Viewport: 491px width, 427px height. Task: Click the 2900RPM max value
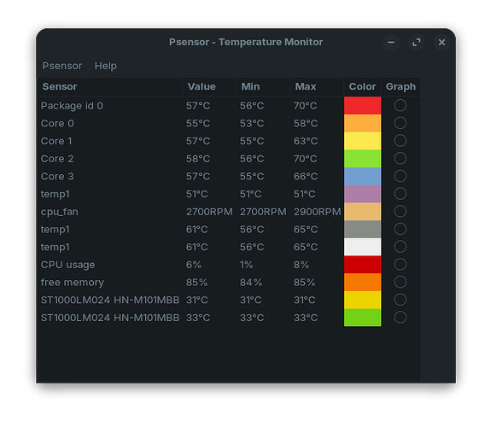tap(317, 212)
